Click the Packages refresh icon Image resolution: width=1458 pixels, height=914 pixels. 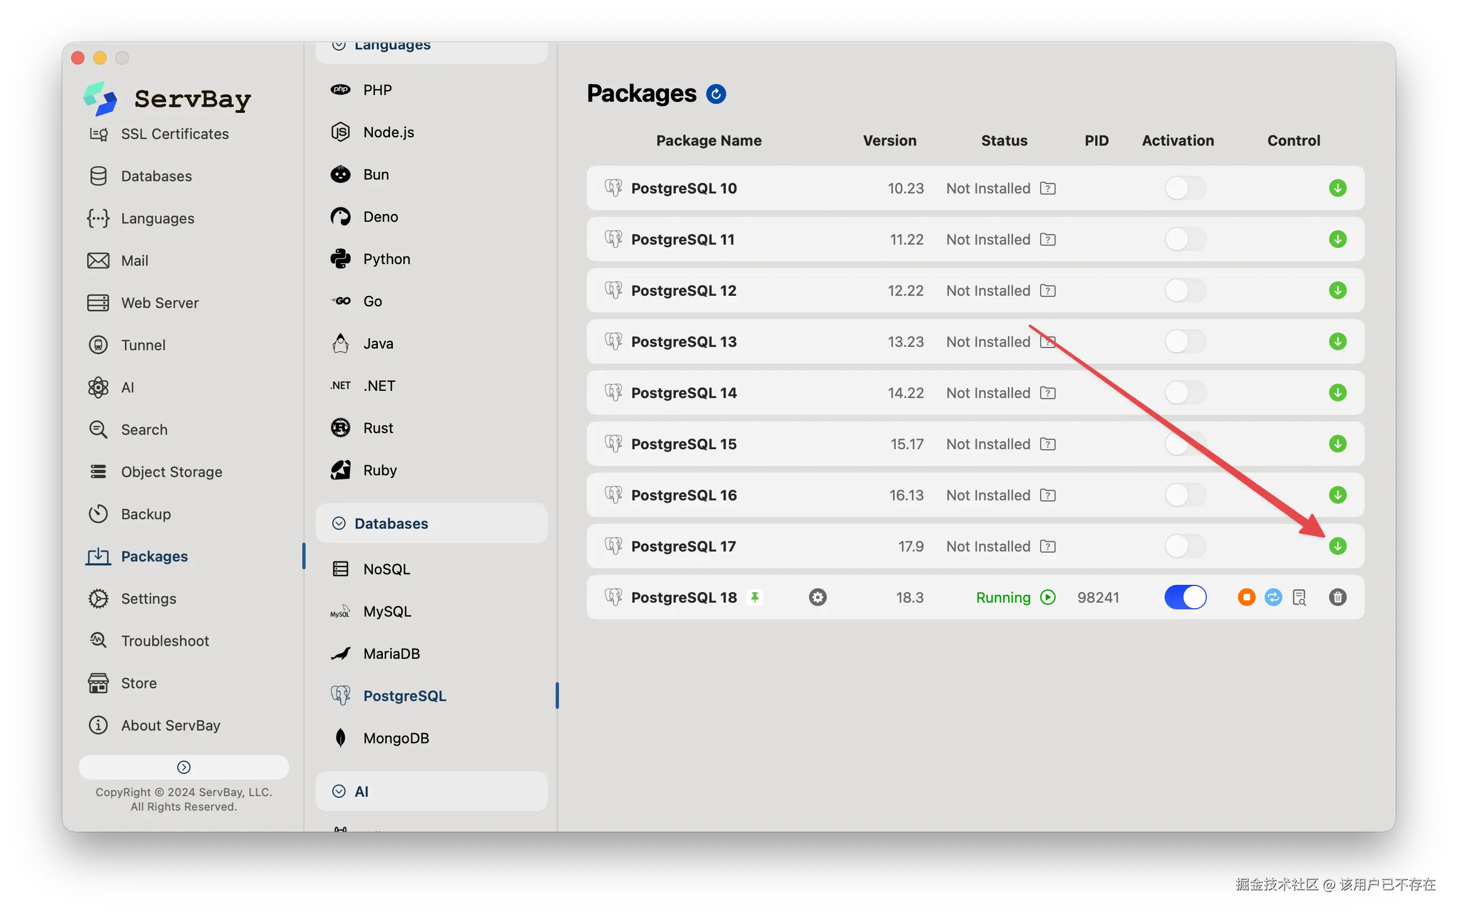(716, 94)
